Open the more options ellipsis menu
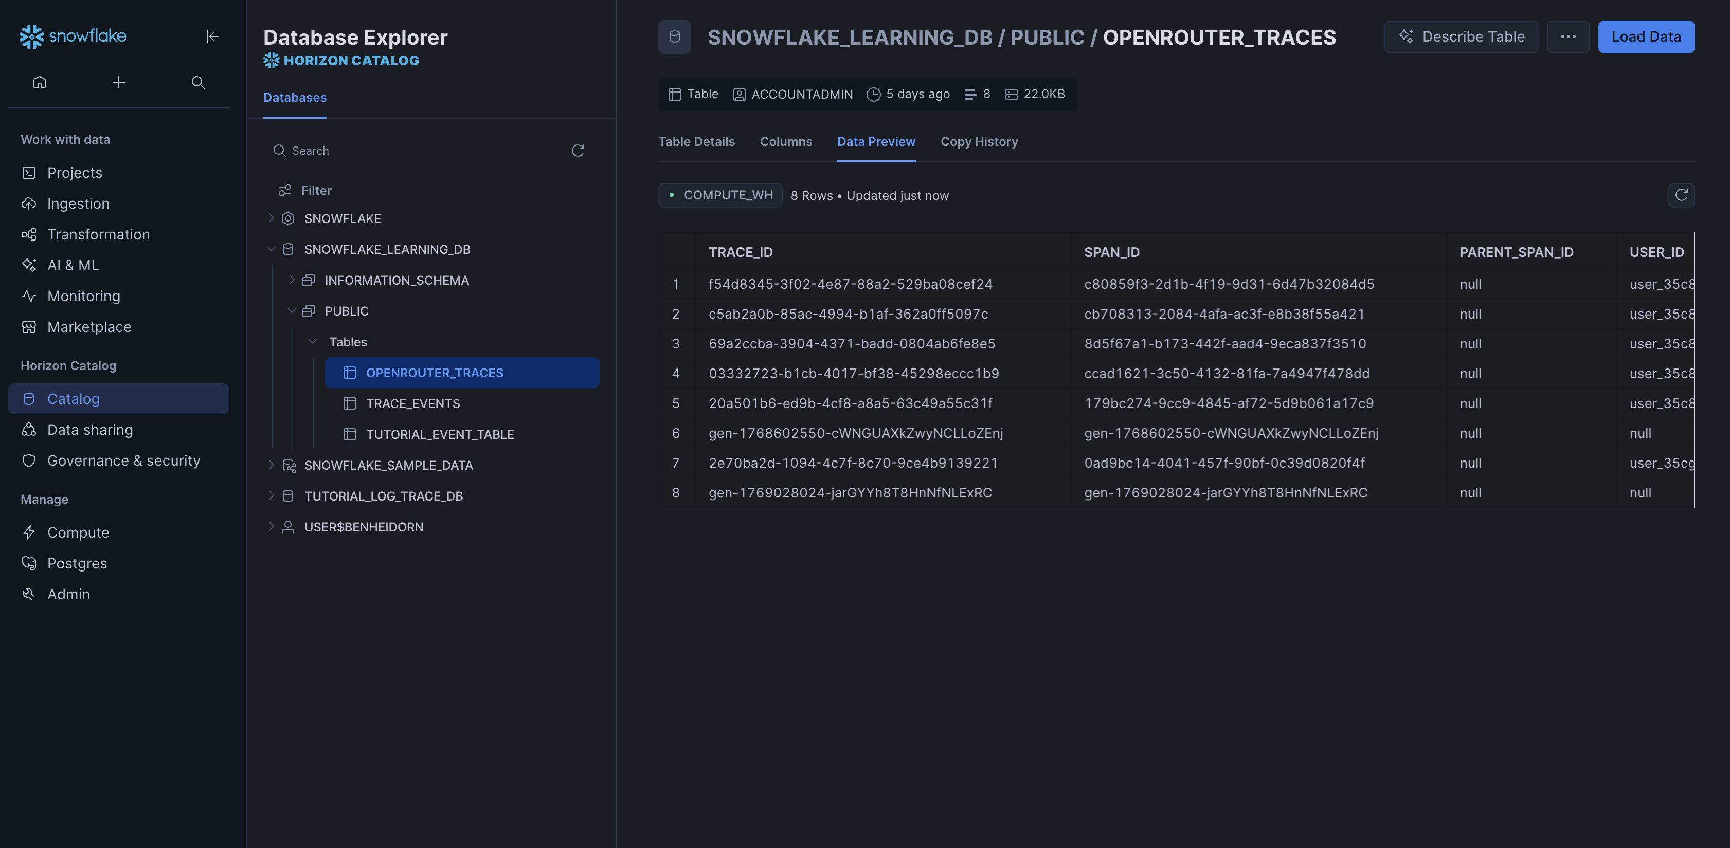The height and width of the screenshot is (848, 1730). [1568, 37]
